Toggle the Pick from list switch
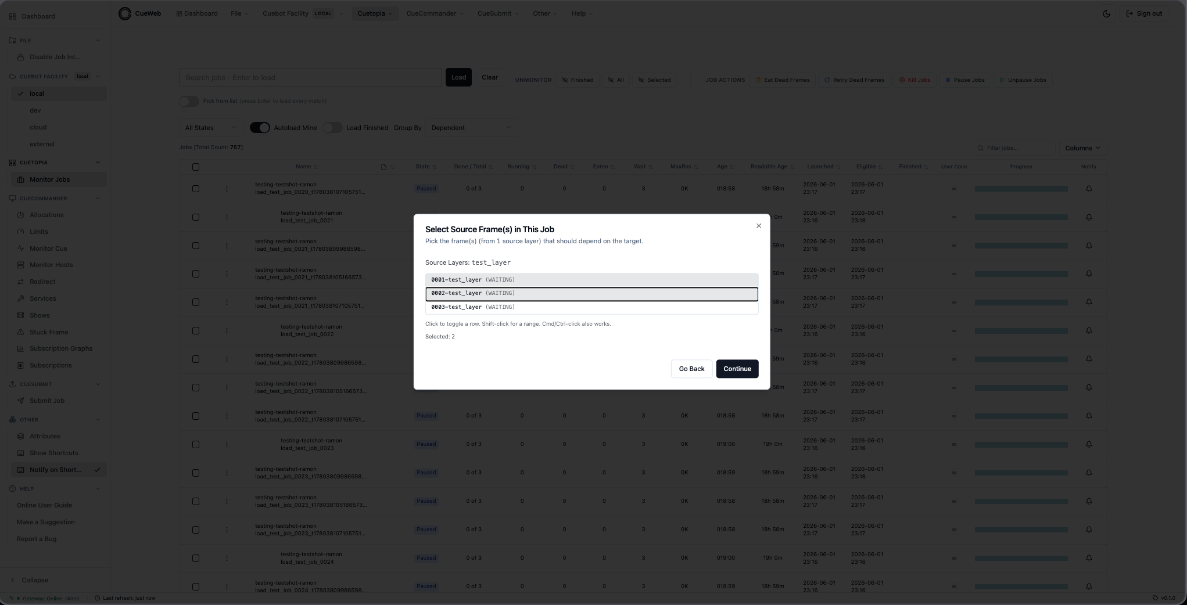The width and height of the screenshot is (1187, 605). point(189,101)
